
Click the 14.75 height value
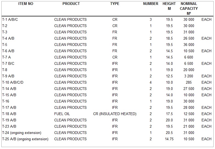pyautogui.click(x=169, y=139)
